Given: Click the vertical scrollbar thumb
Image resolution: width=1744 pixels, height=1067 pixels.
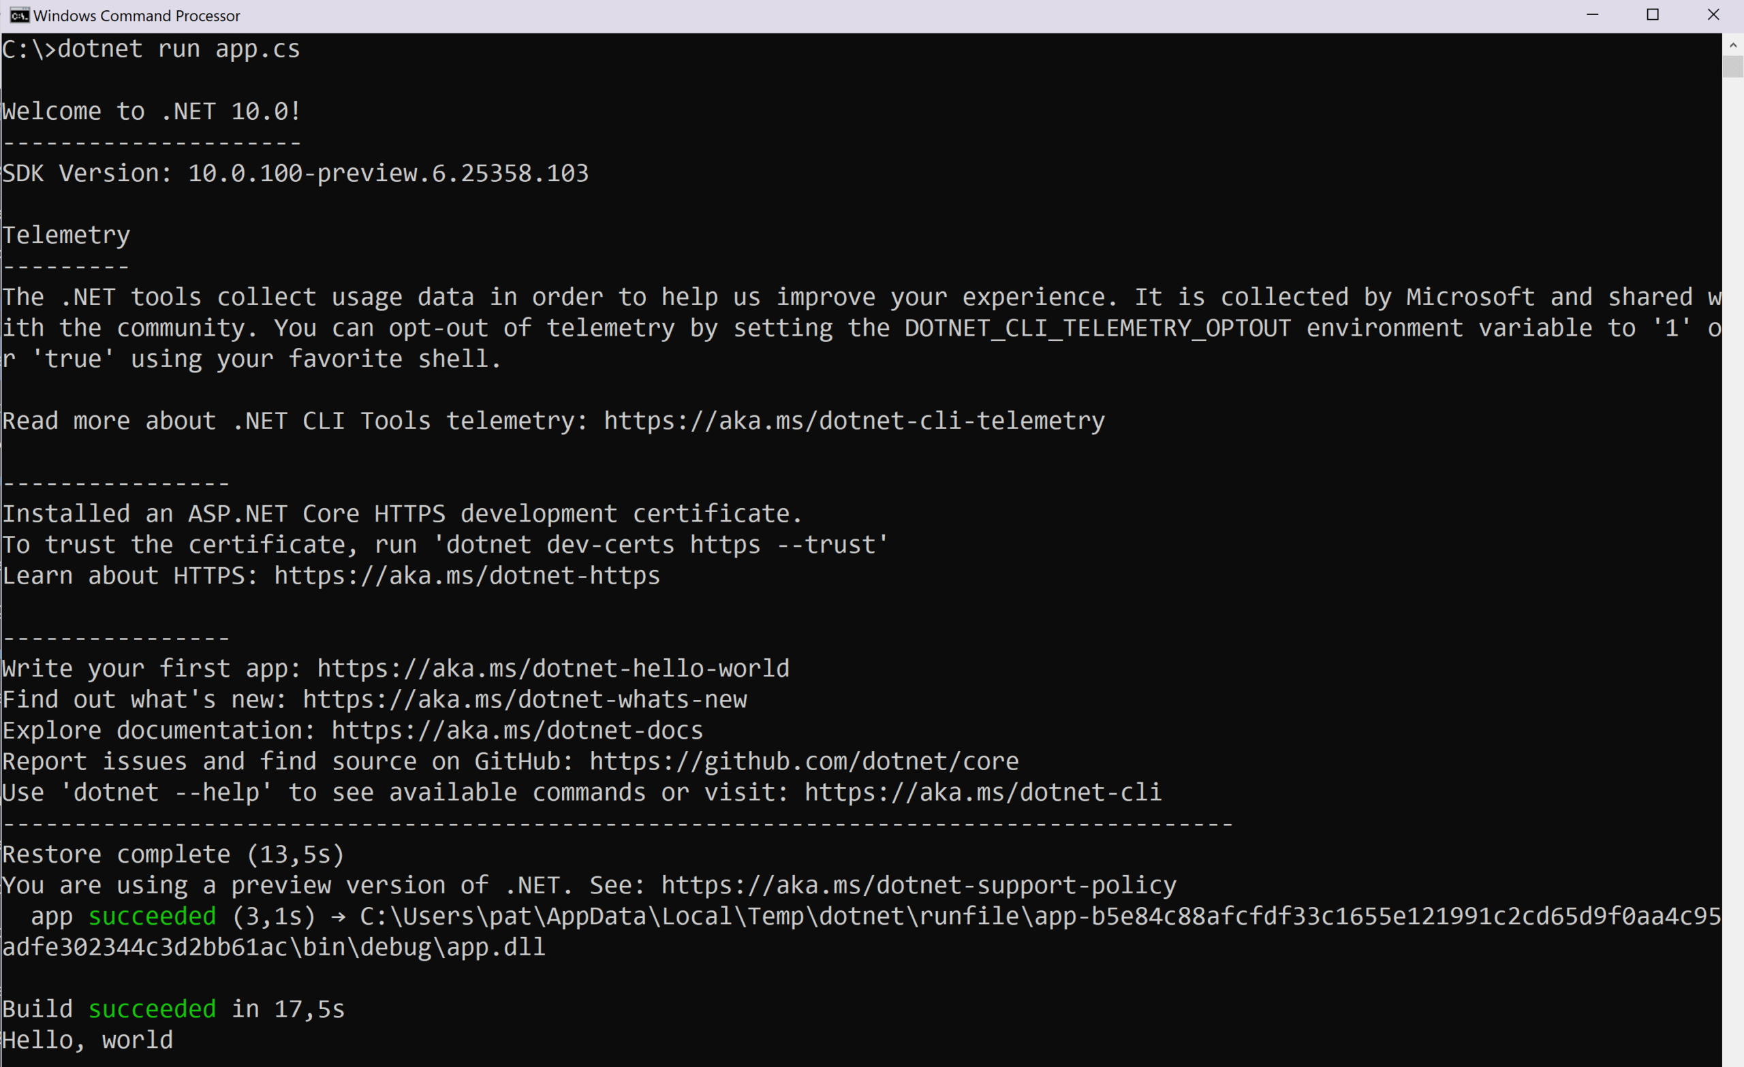Looking at the screenshot, I should [x=1732, y=67].
